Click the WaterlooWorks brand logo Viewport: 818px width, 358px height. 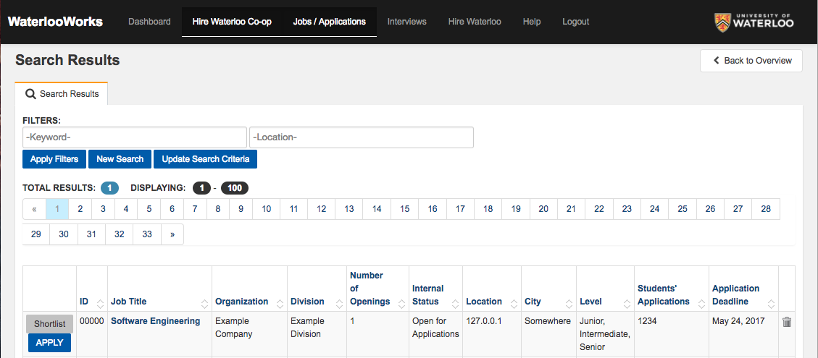55,22
